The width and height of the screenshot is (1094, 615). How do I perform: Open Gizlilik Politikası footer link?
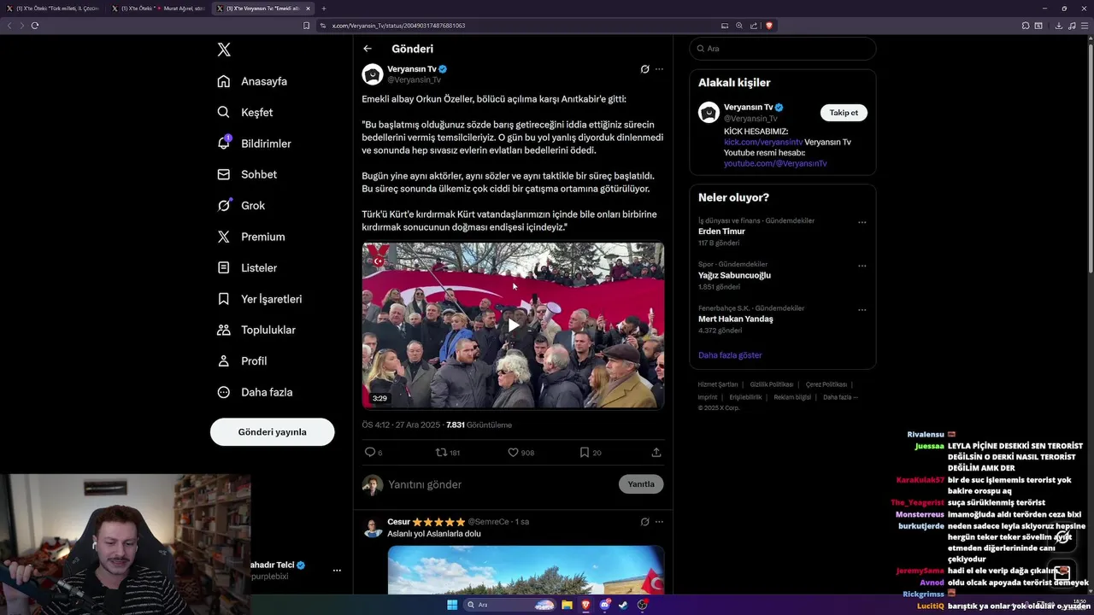point(772,384)
